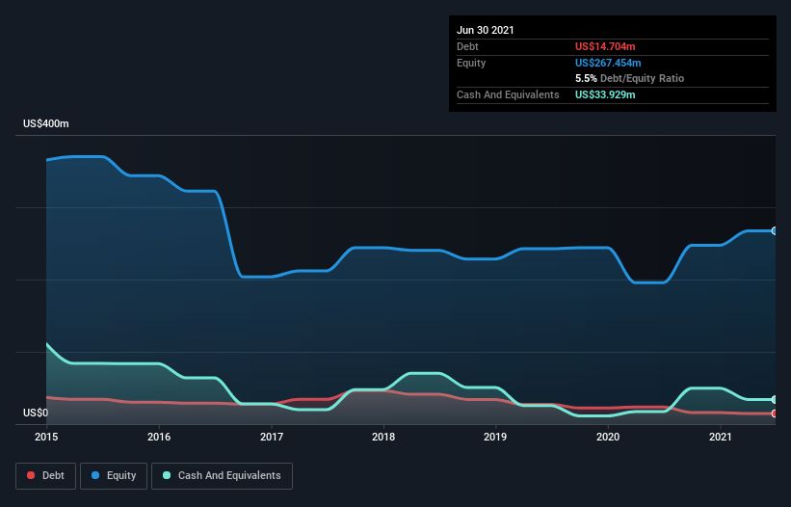Select the 2019 x-axis label
Image resolution: width=791 pixels, height=507 pixels.
[x=495, y=437]
